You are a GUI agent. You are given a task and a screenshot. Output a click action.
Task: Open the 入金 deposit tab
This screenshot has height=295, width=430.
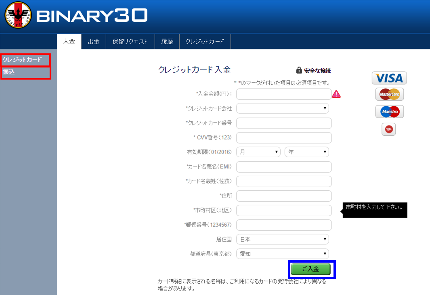click(x=69, y=42)
